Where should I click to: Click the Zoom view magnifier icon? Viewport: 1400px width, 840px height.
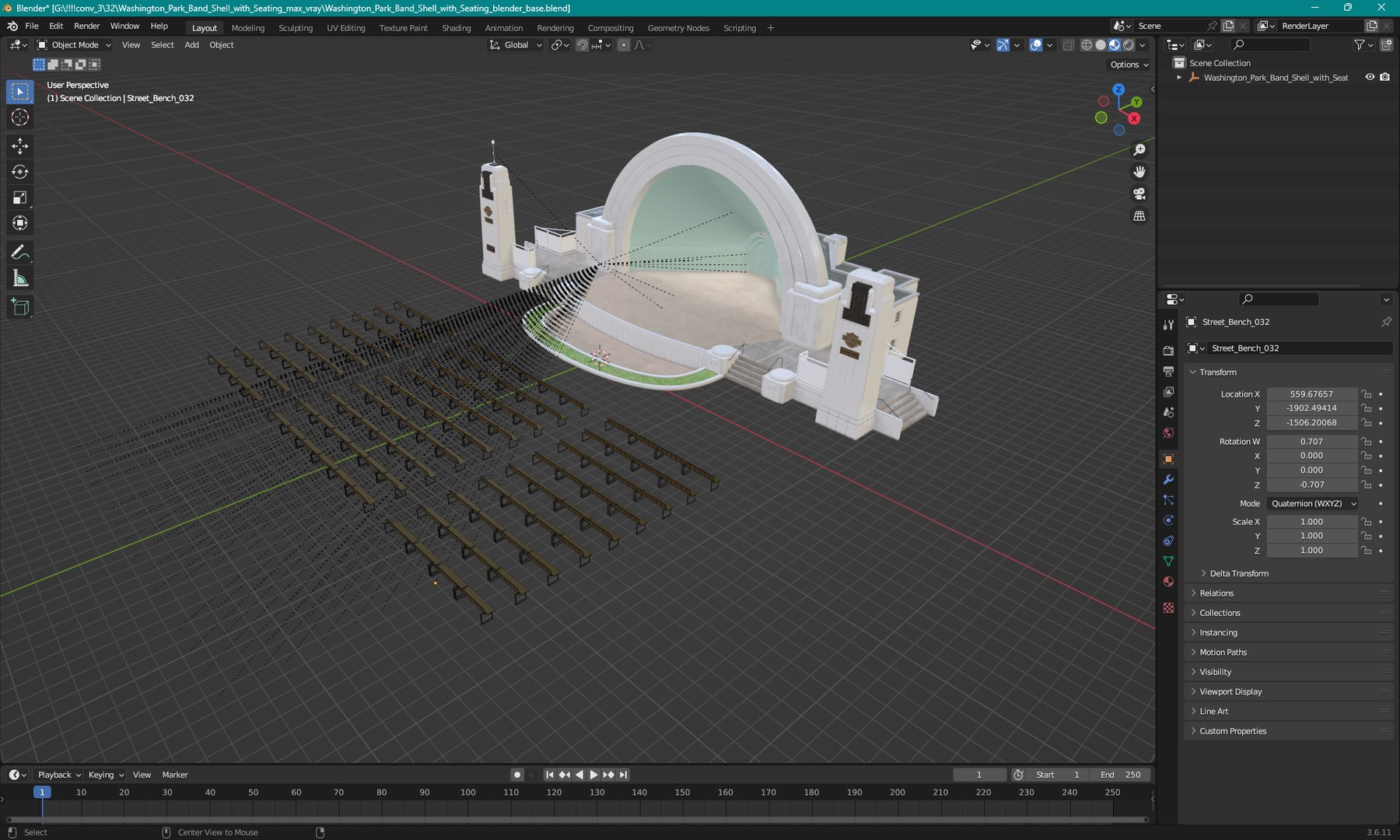[x=1139, y=149]
